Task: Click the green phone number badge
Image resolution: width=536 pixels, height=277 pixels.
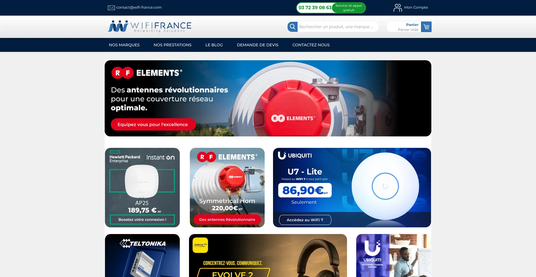Action: pyautogui.click(x=331, y=8)
